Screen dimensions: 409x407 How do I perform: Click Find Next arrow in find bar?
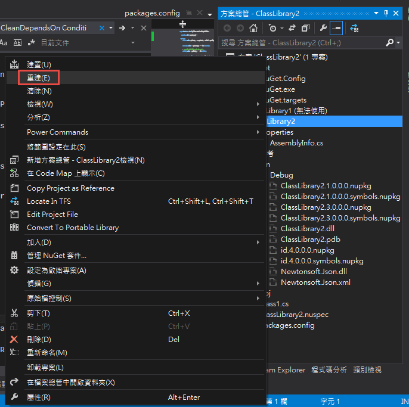(122, 28)
